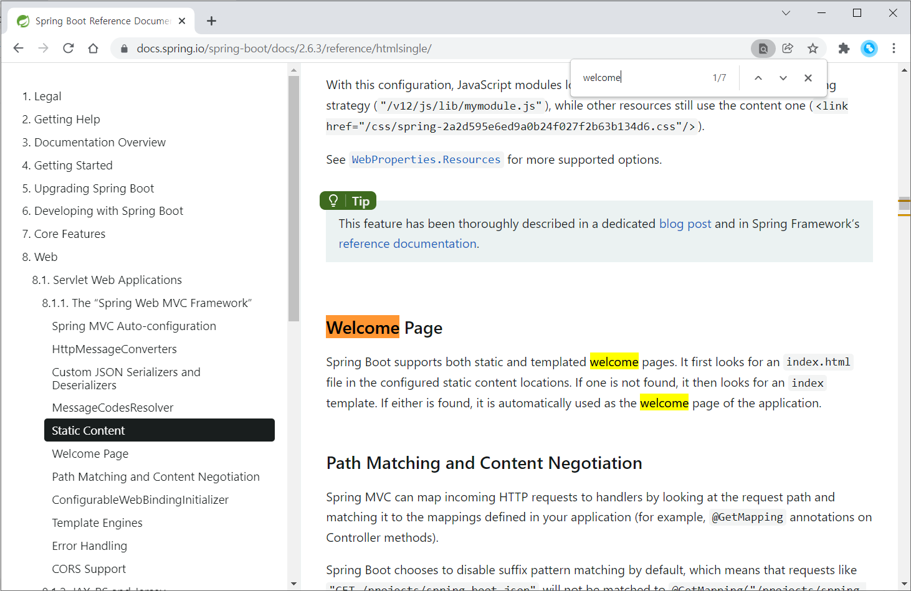Click page scrollbar down arrow
Image resolution: width=911 pixels, height=591 pixels.
point(904,584)
